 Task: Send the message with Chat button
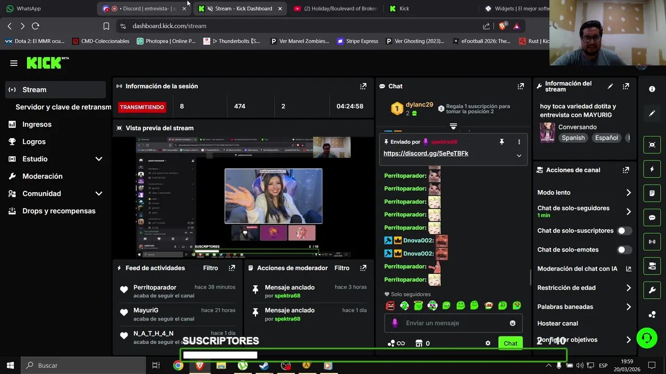coord(510,343)
